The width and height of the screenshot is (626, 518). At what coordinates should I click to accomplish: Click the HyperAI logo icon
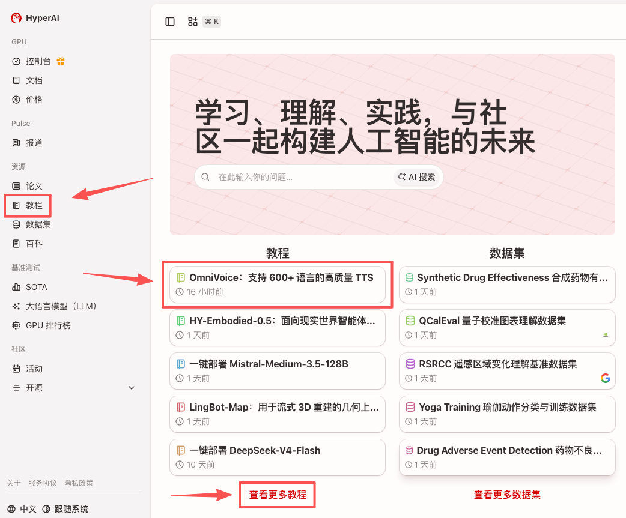(16, 18)
